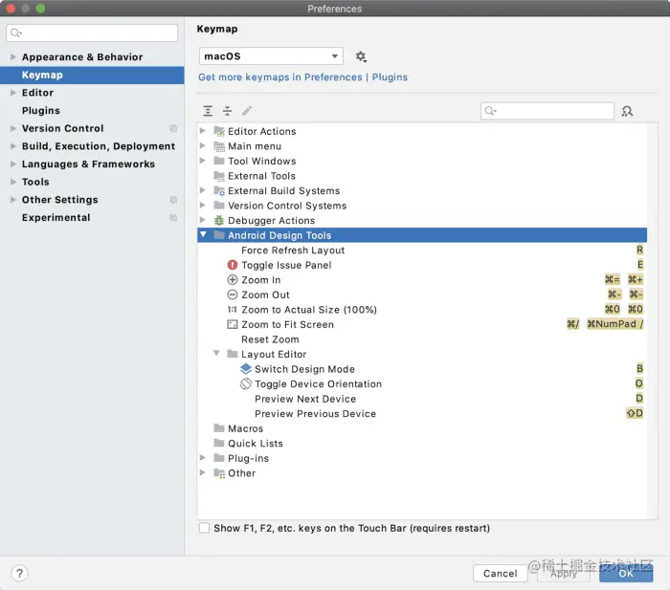
Task: Click Find Actions by Shortcut icon
Action: (627, 112)
